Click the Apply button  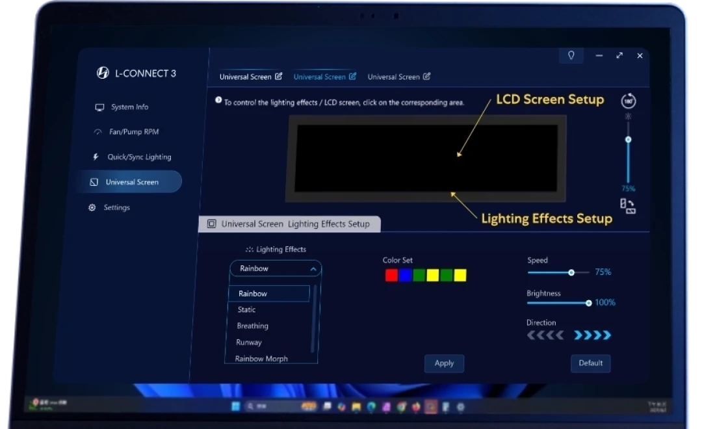(x=444, y=363)
